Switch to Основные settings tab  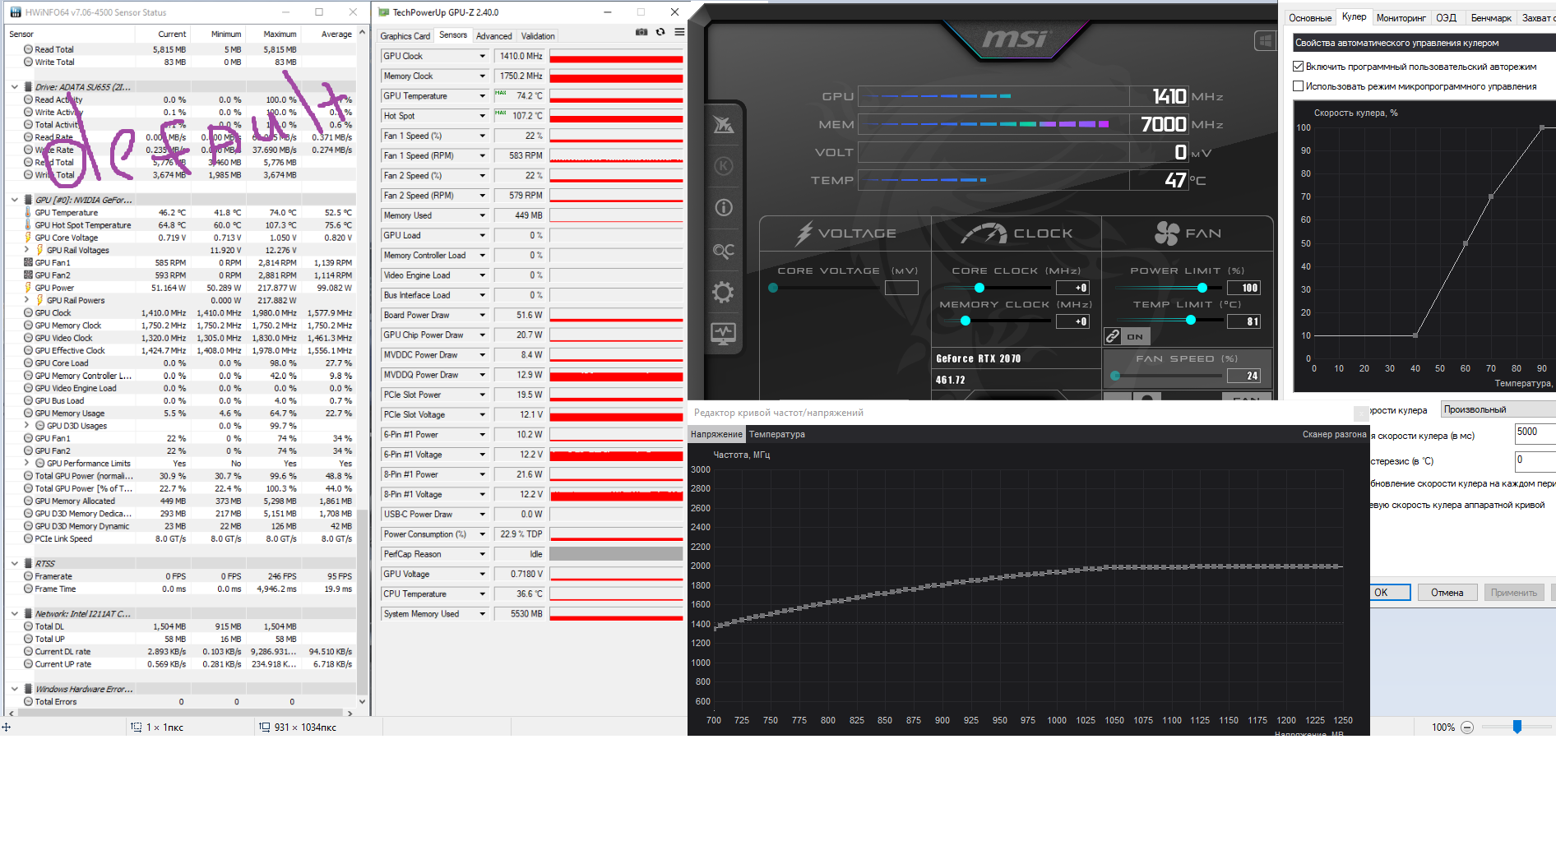1309,18
